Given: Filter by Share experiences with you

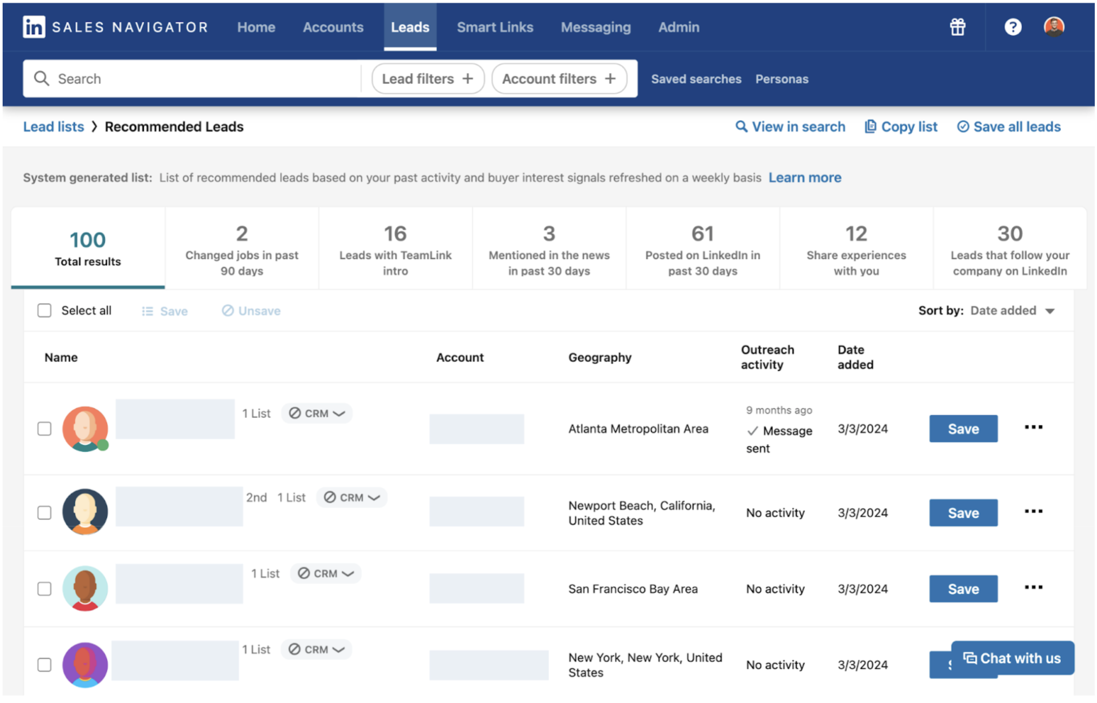Looking at the screenshot, I should 856,248.
